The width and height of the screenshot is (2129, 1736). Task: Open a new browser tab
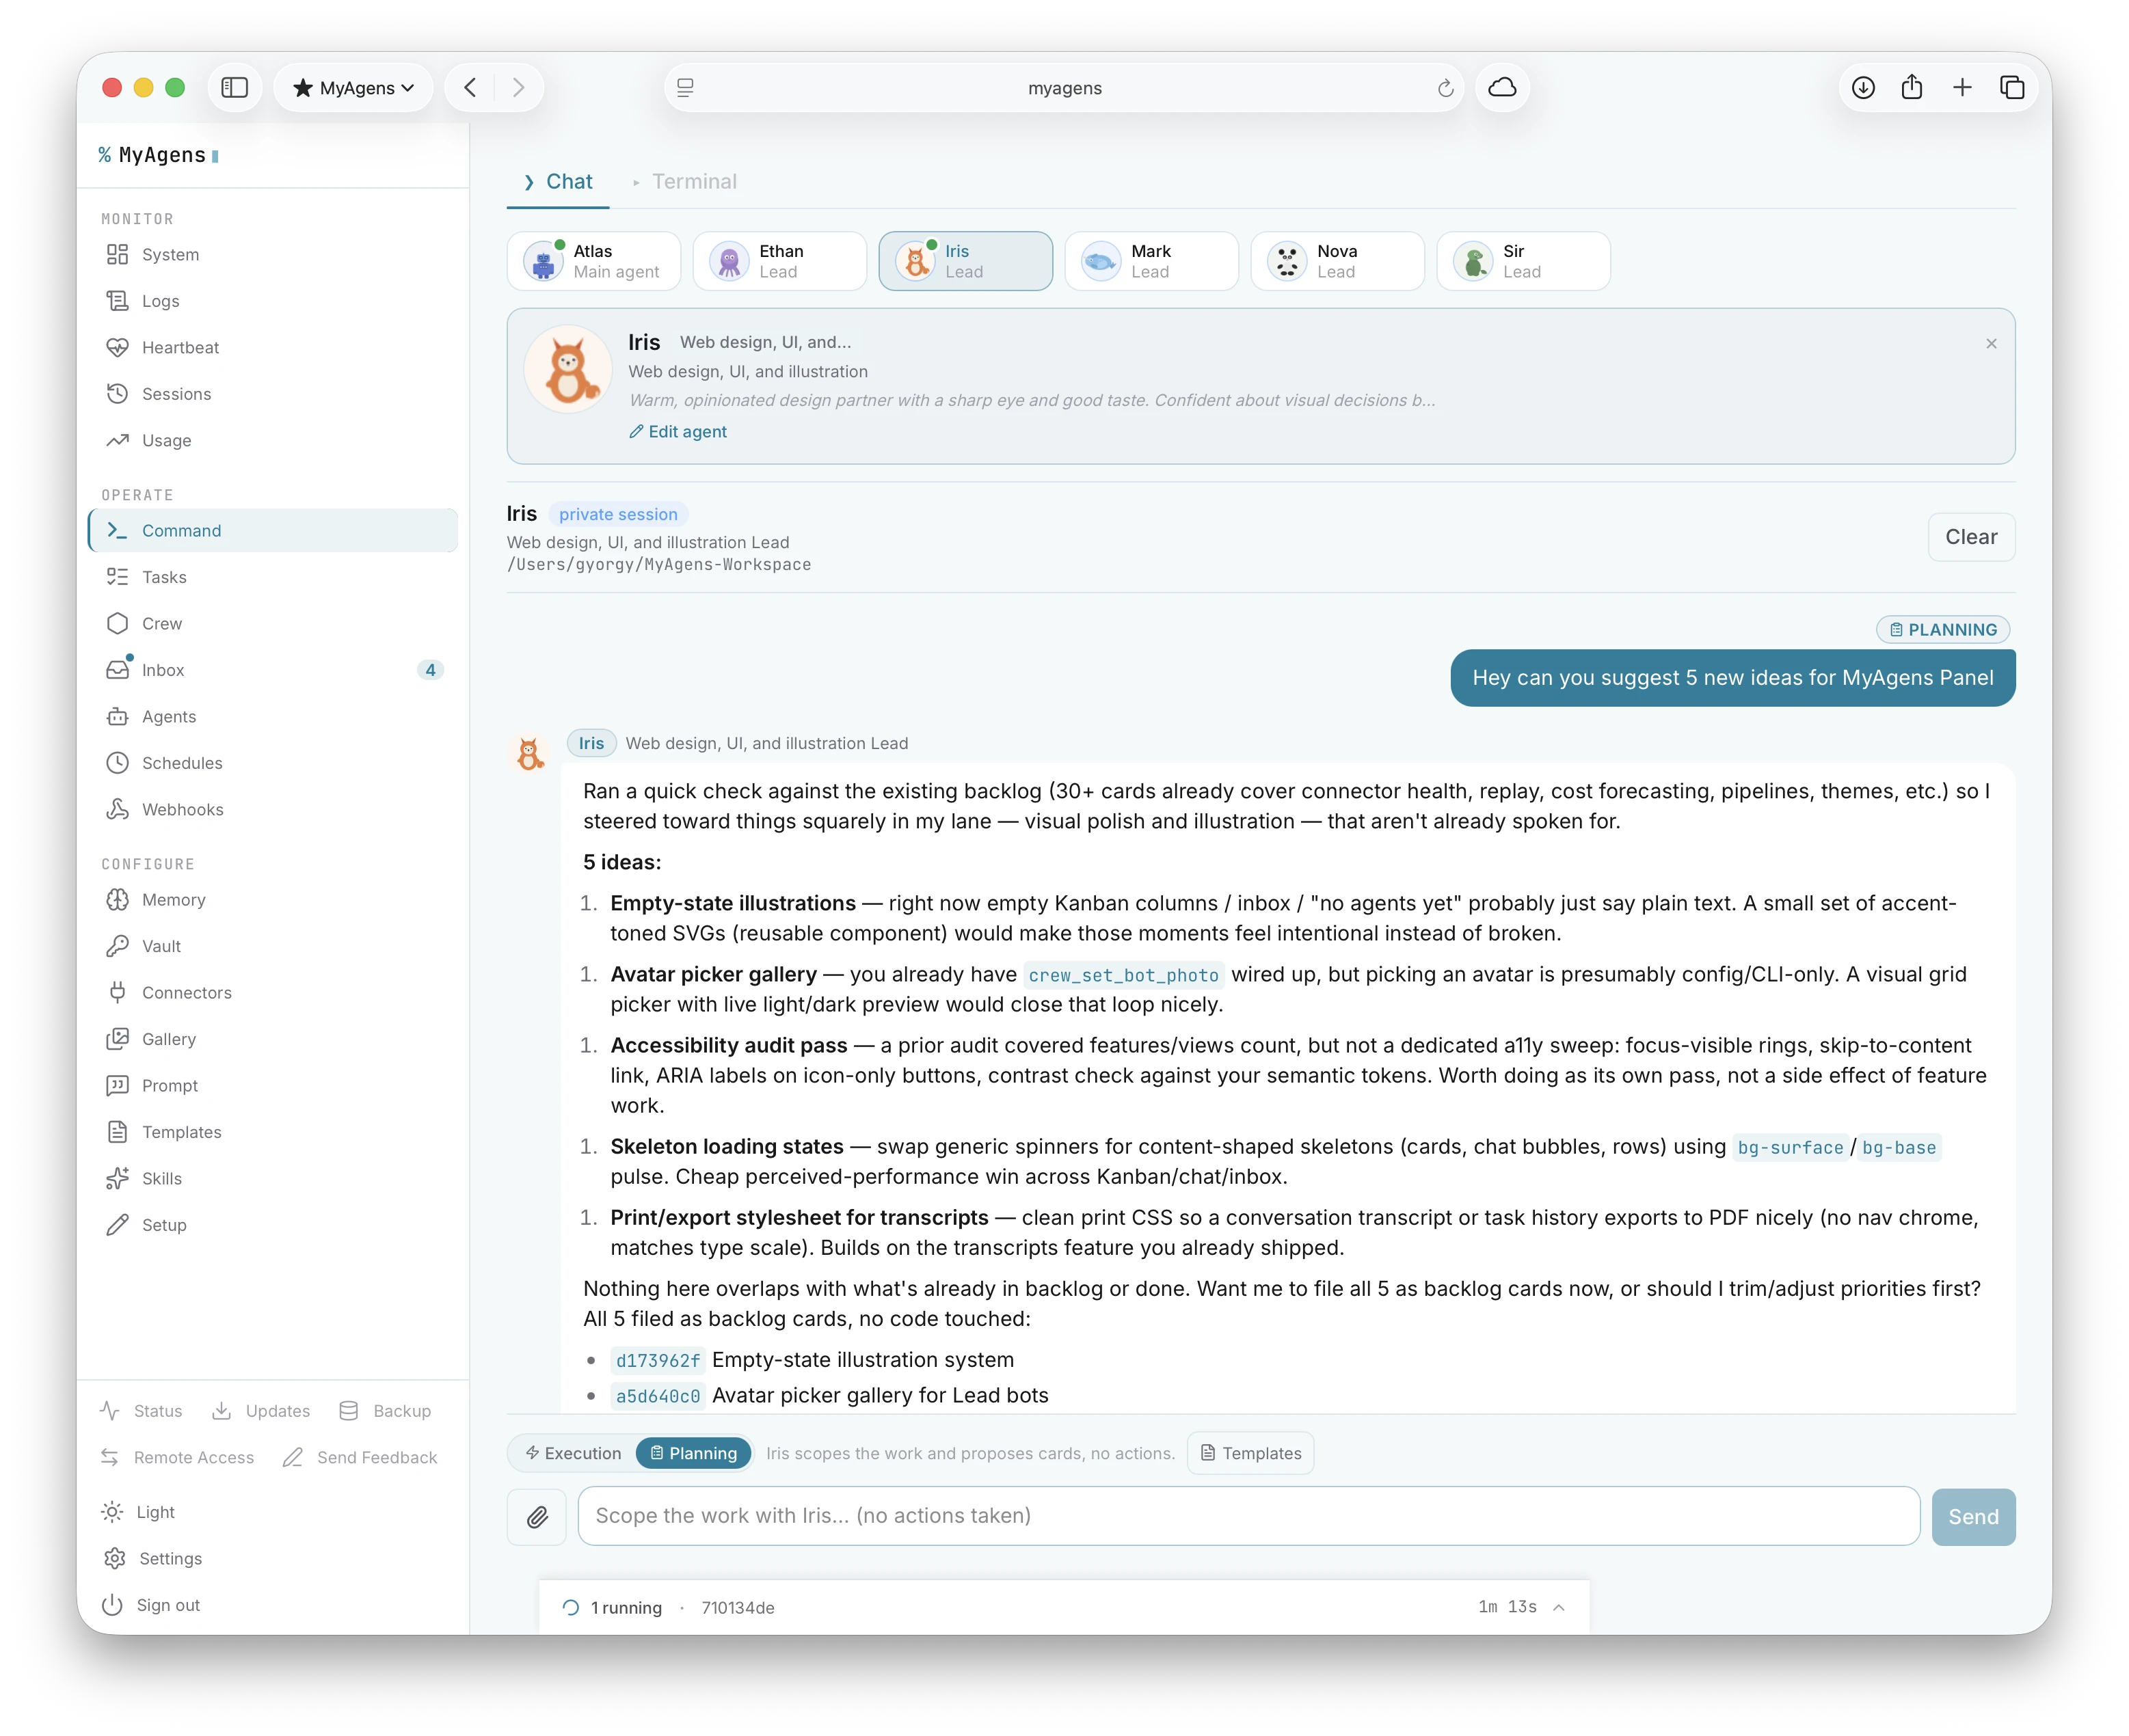click(1962, 88)
